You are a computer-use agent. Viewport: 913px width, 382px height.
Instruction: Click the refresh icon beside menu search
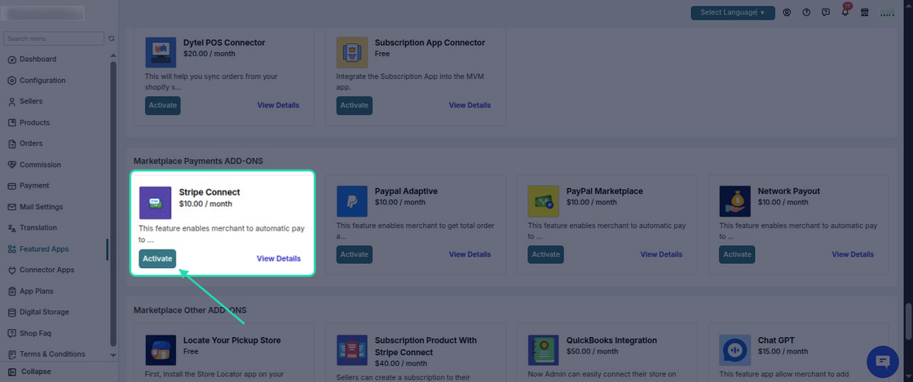(111, 38)
